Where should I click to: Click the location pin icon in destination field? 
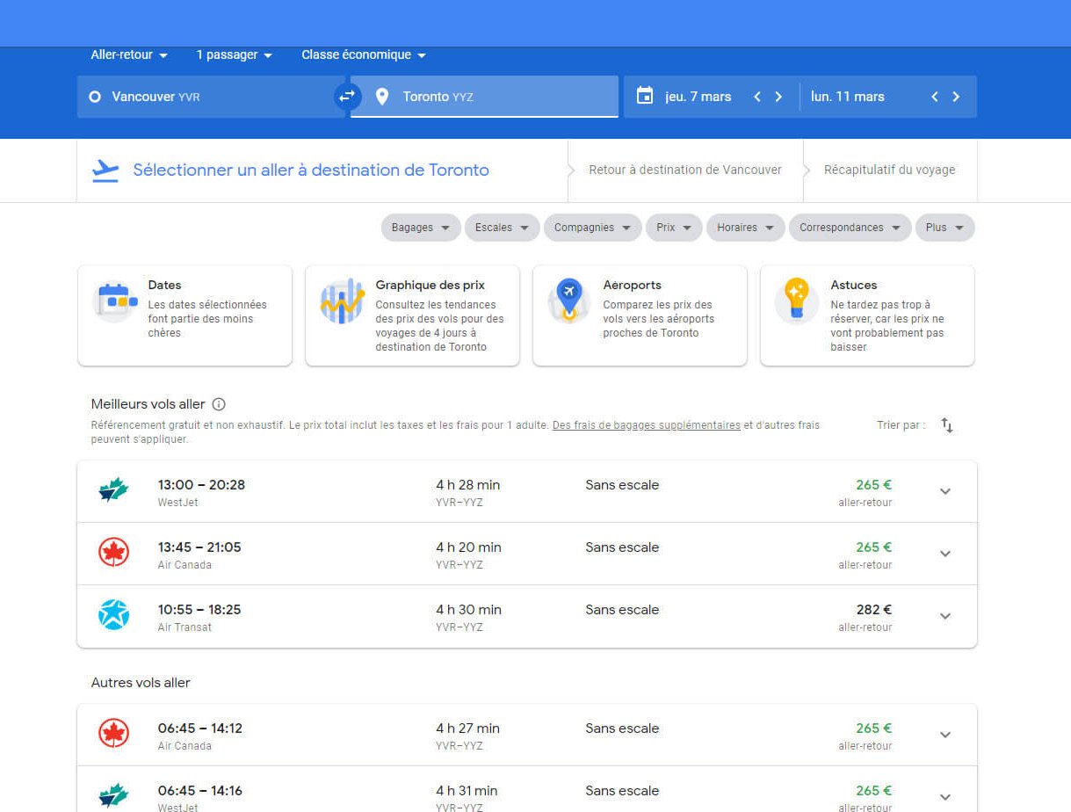coord(382,97)
